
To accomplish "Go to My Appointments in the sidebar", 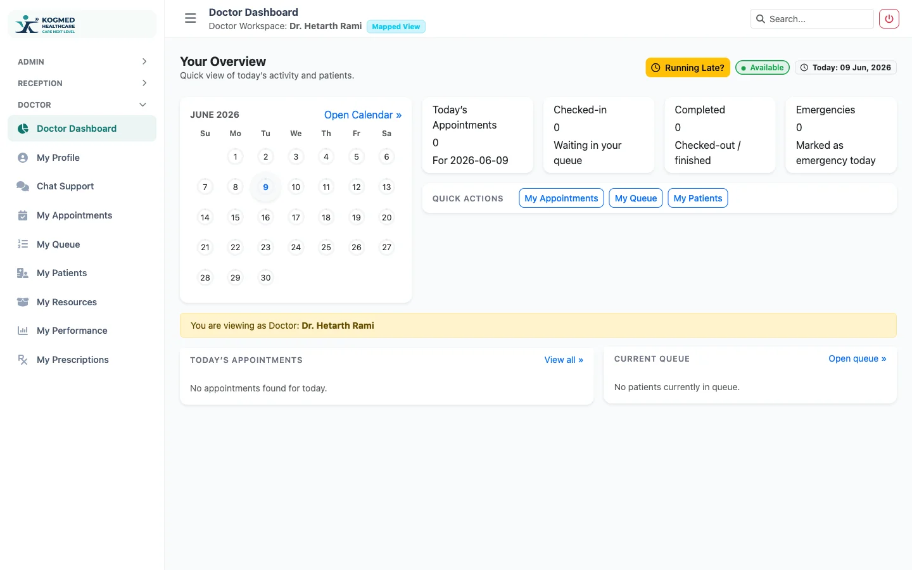I will tap(82, 215).
